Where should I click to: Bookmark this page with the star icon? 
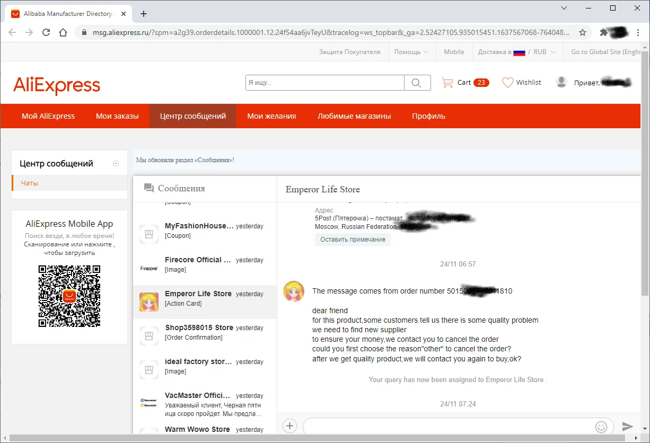click(583, 32)
